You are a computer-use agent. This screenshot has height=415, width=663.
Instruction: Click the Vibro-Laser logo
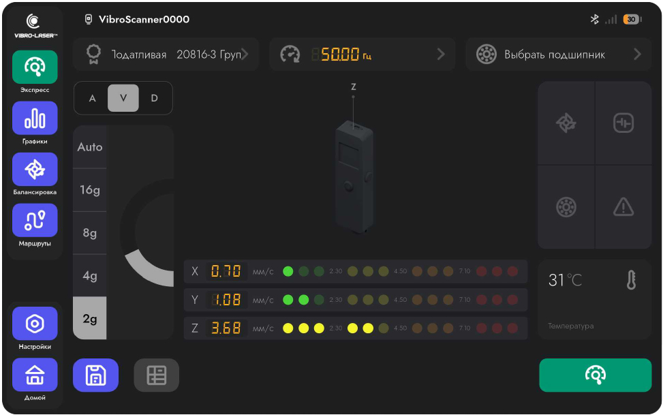35,26
